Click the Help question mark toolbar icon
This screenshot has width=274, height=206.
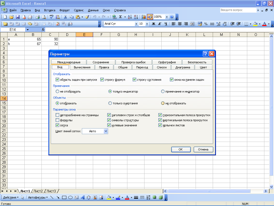[172, 17]
